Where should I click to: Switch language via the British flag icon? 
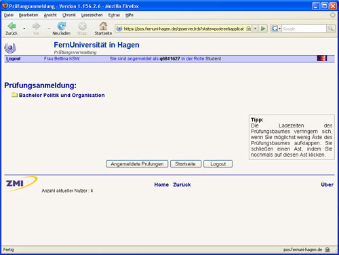coord(322,58)
